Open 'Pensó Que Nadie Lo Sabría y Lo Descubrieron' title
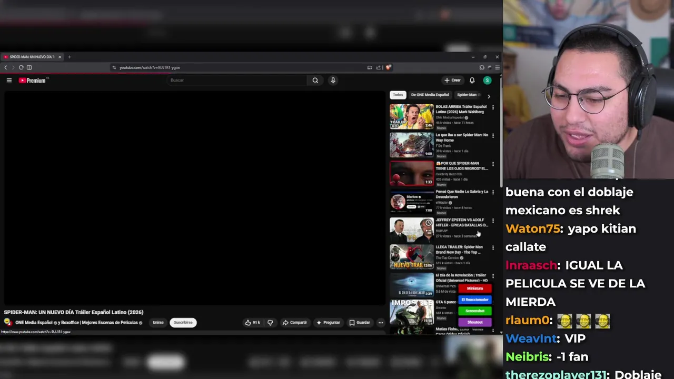 click(462, 194)
